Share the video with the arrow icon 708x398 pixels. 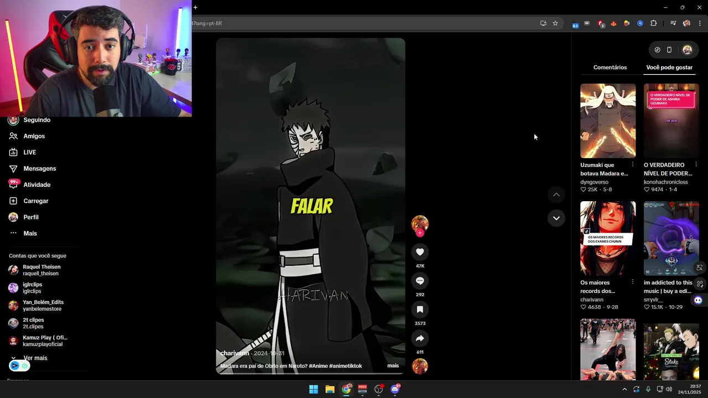point(420,338)
